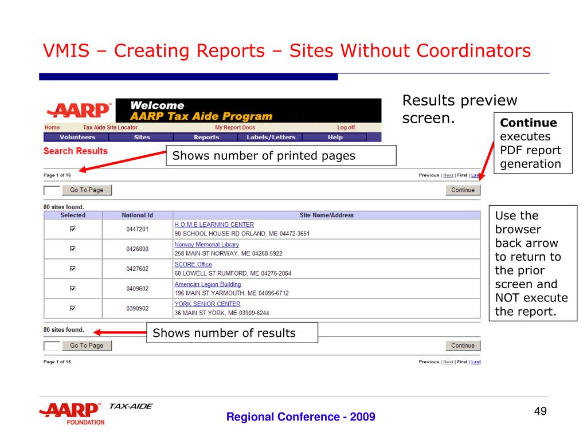This screenshot has width=587, height=440.
Task: Click the AARP Foundation Tax-Aide footer logo
Action: pyautogui.click(x=96, y=414)
